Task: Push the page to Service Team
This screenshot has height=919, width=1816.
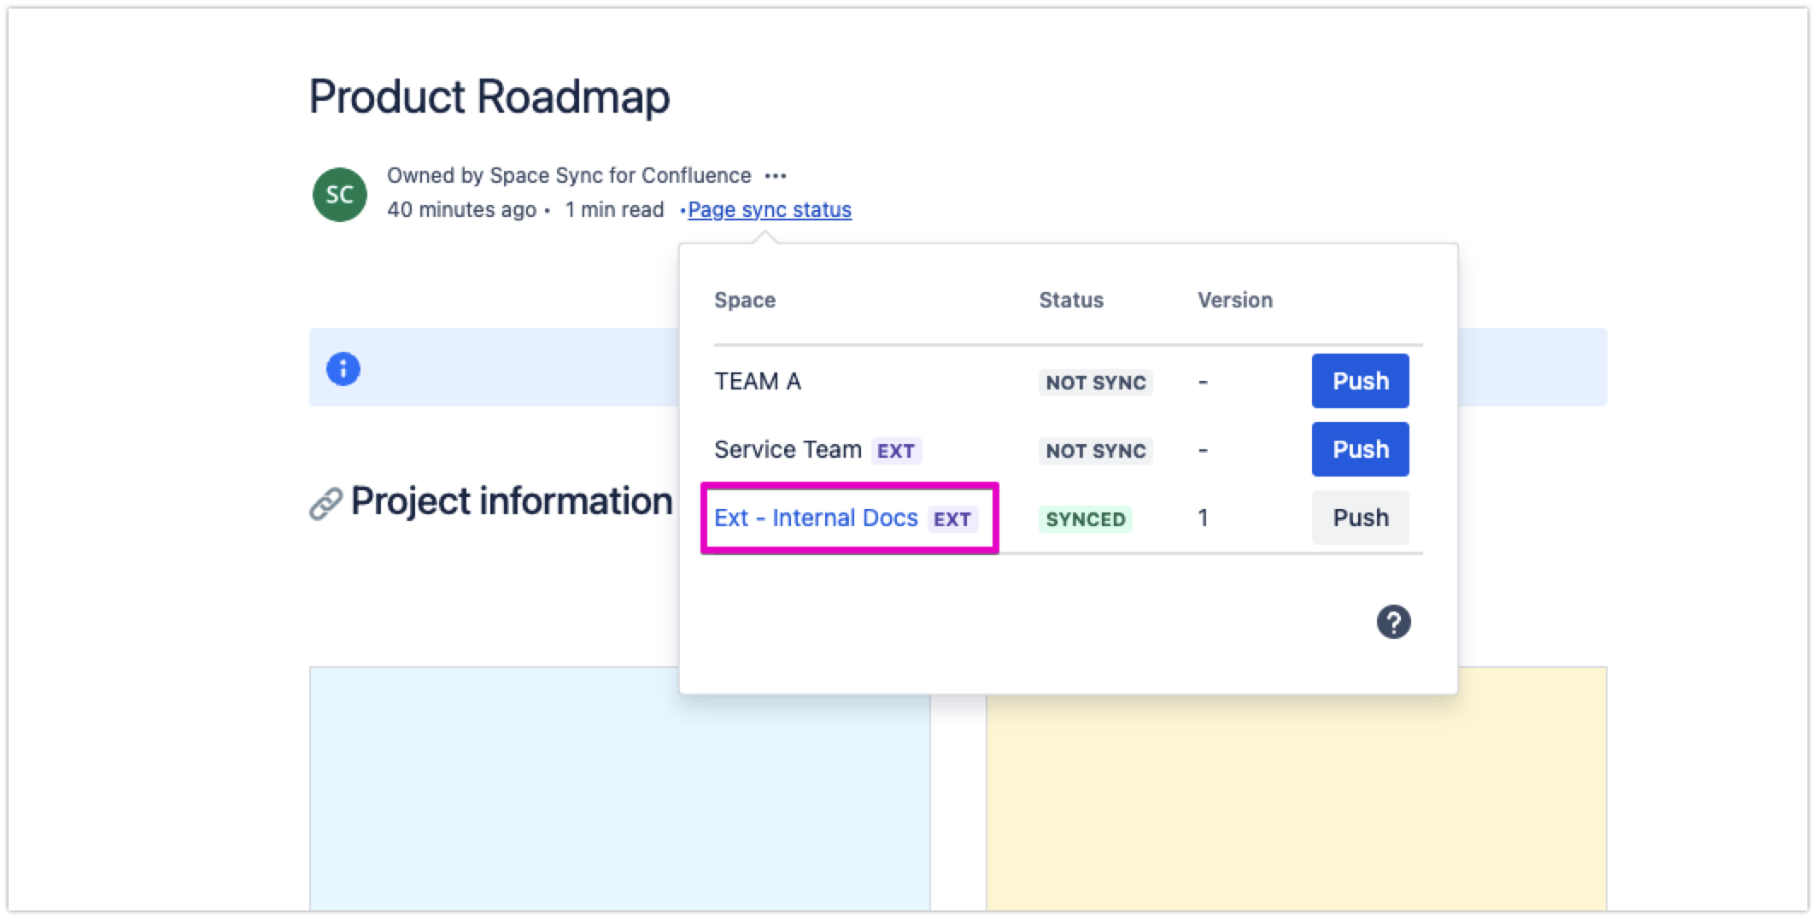Action: (1360, 449)
